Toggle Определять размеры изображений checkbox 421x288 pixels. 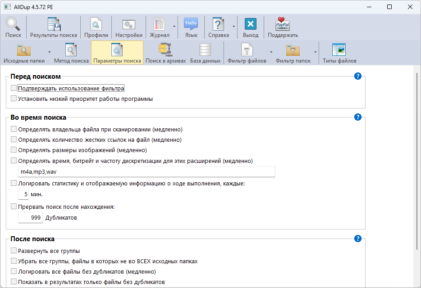point(14,150)
